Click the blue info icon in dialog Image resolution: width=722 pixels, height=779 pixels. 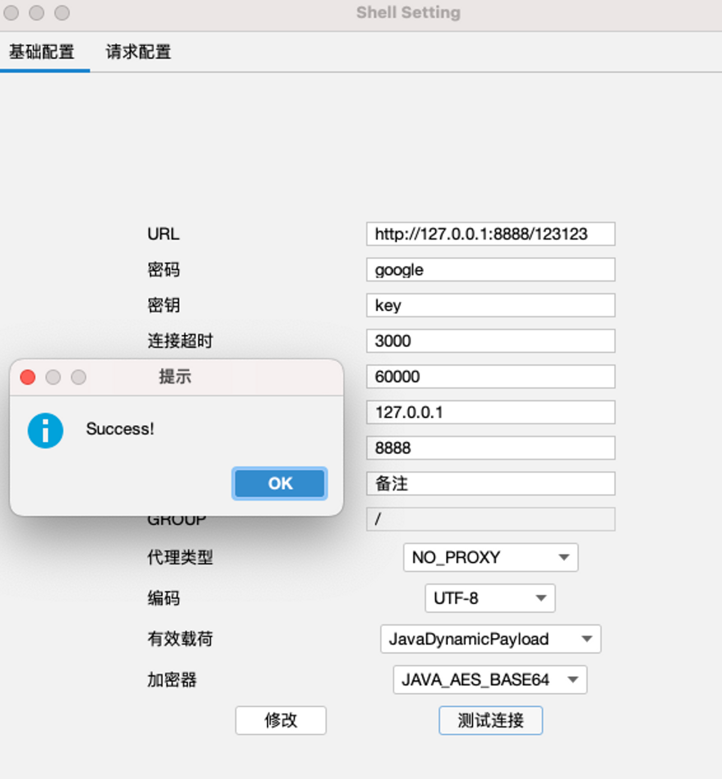click(46, 431)
